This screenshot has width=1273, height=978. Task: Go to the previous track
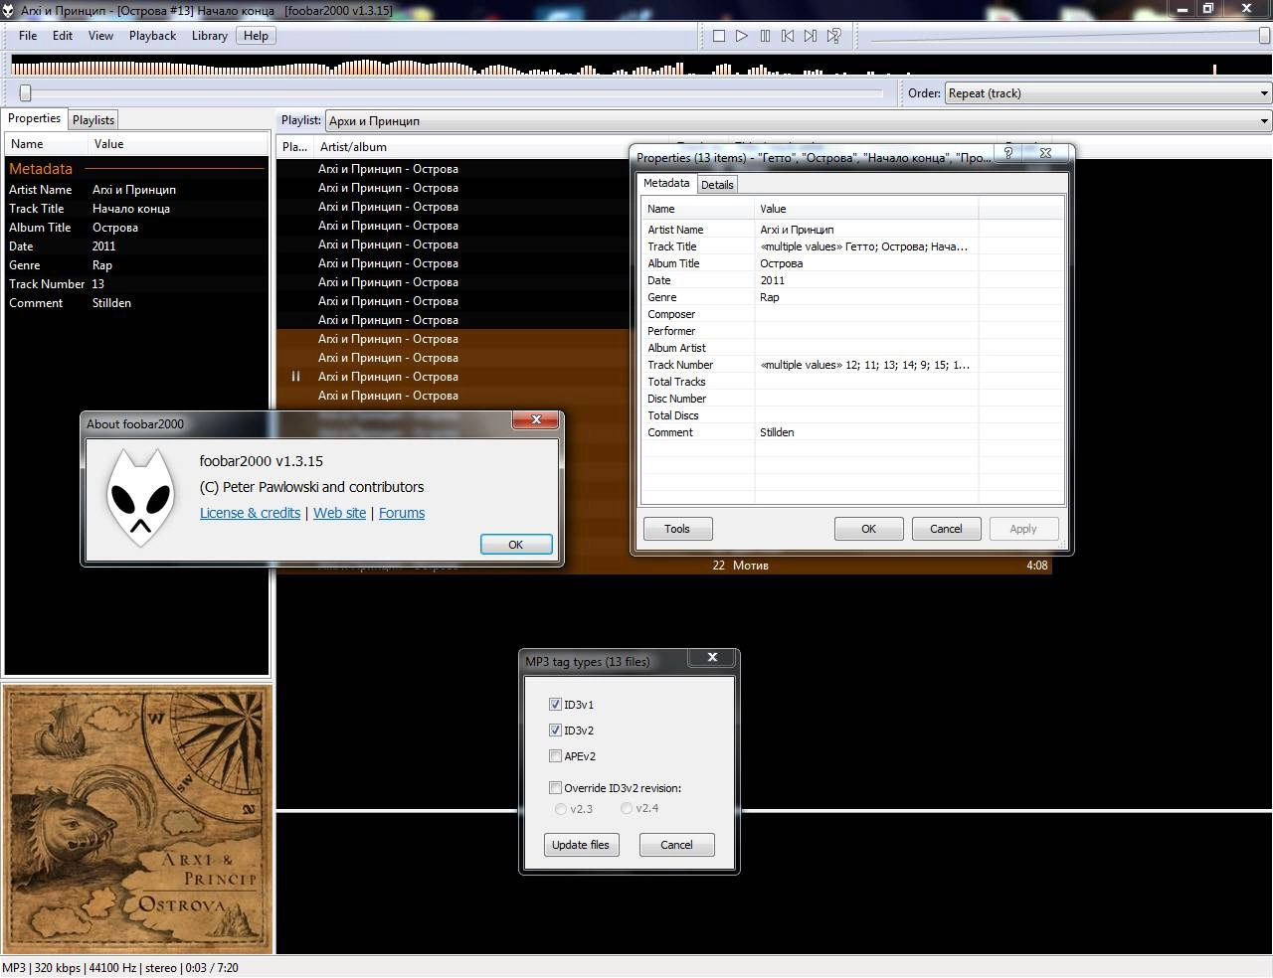click(x=788, y=36)
